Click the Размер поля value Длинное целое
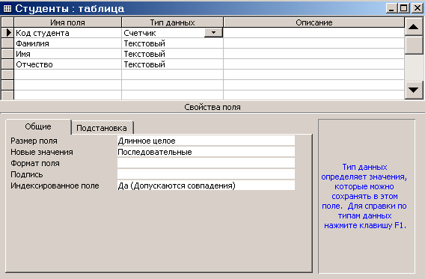 pos(206,141)
